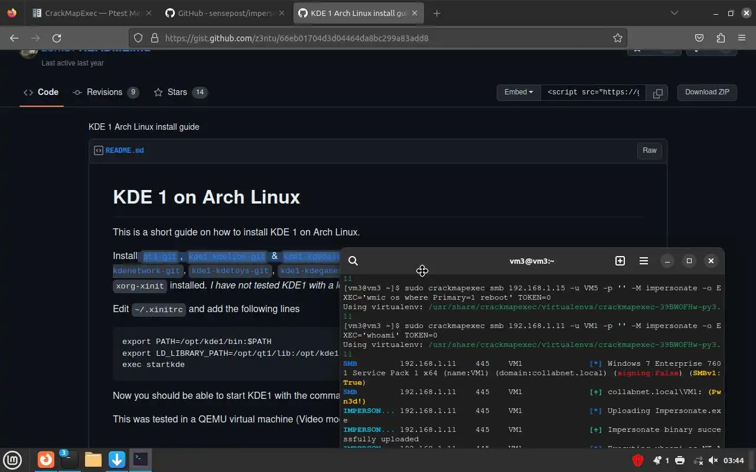
Task: Switch to the GitHub sensepost tab
Action: [x=226, y=13]
